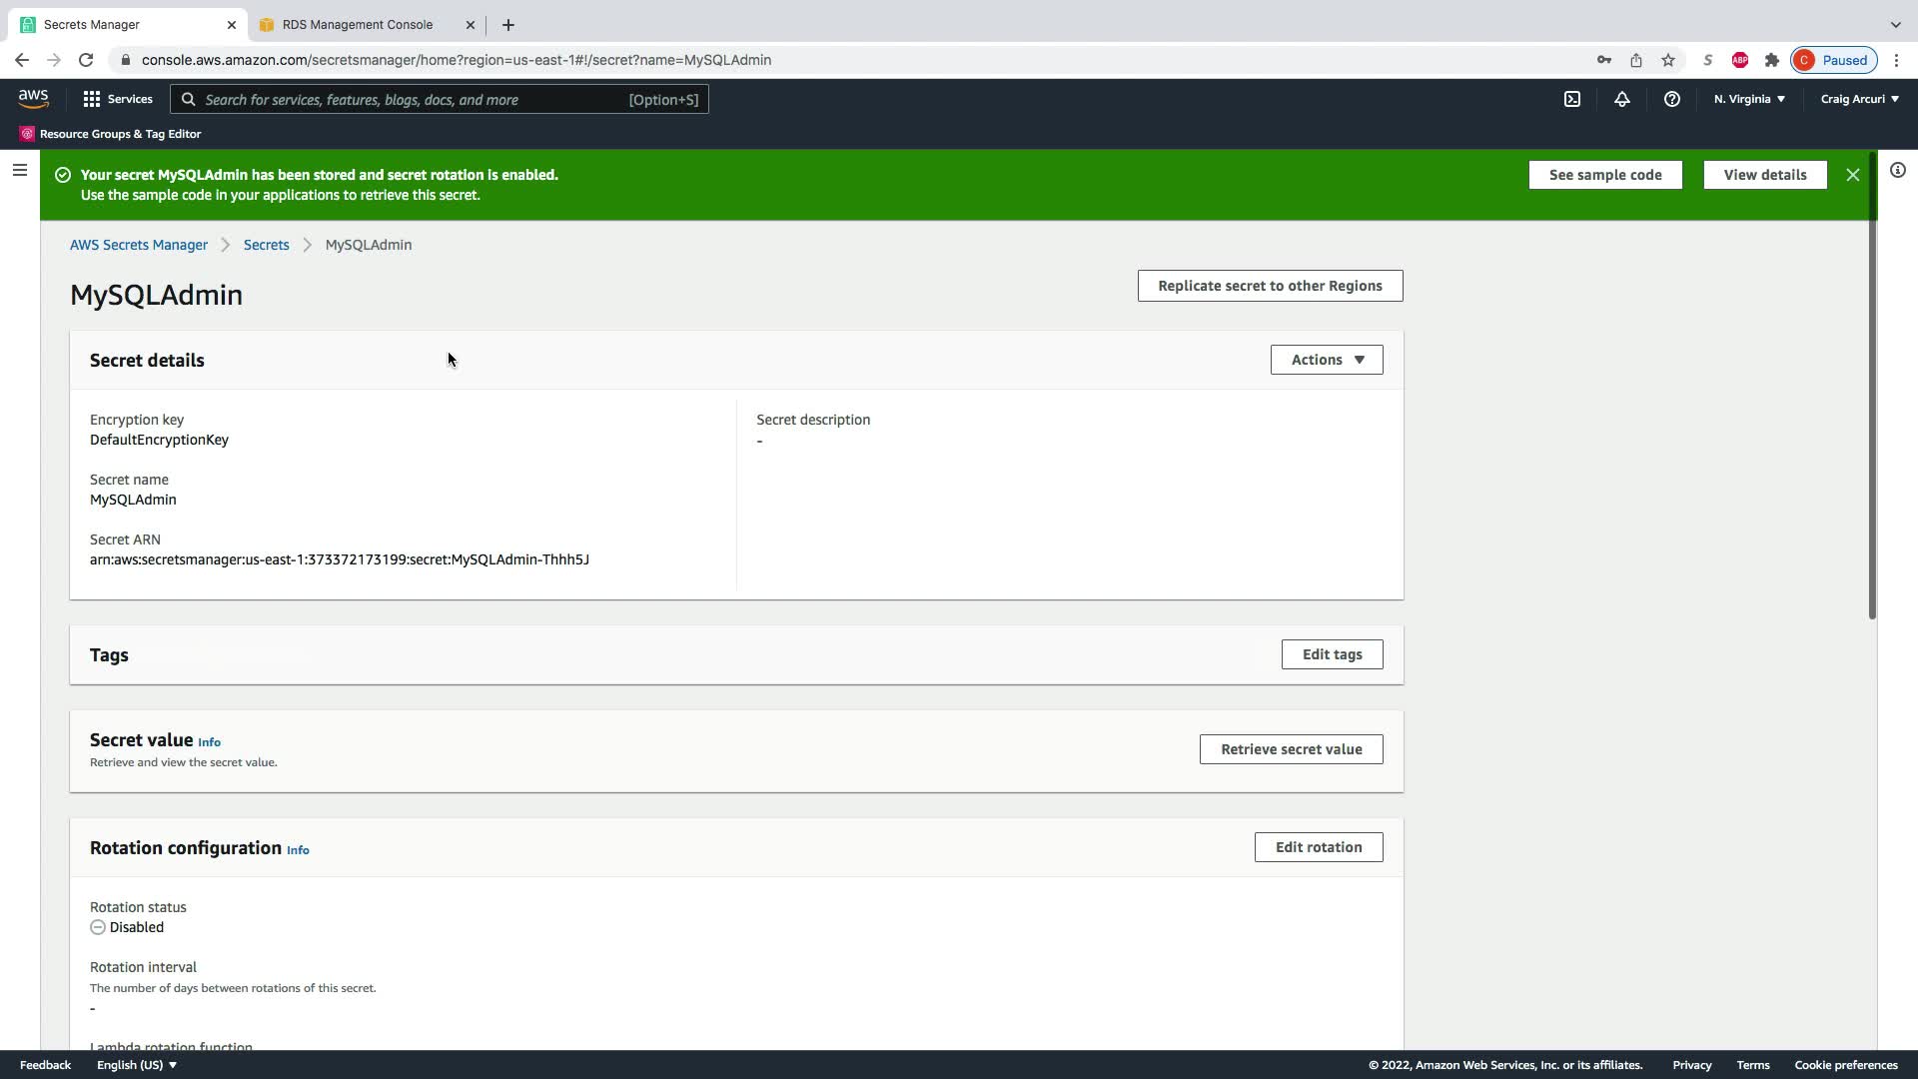Screen dimensions: 1918x1079
Task: Bookmark this page with the star icon
Action: 1668,60
